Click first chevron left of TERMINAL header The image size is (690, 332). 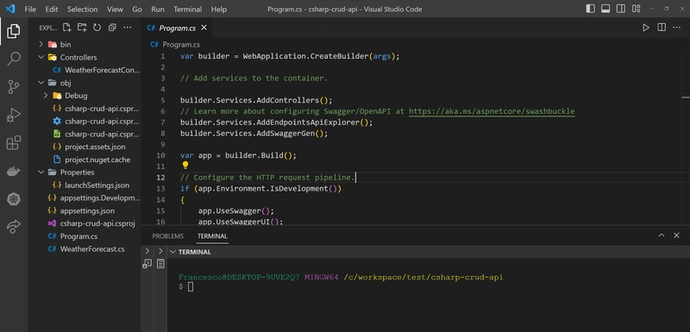pyautogui.click(x=147, y=252)
